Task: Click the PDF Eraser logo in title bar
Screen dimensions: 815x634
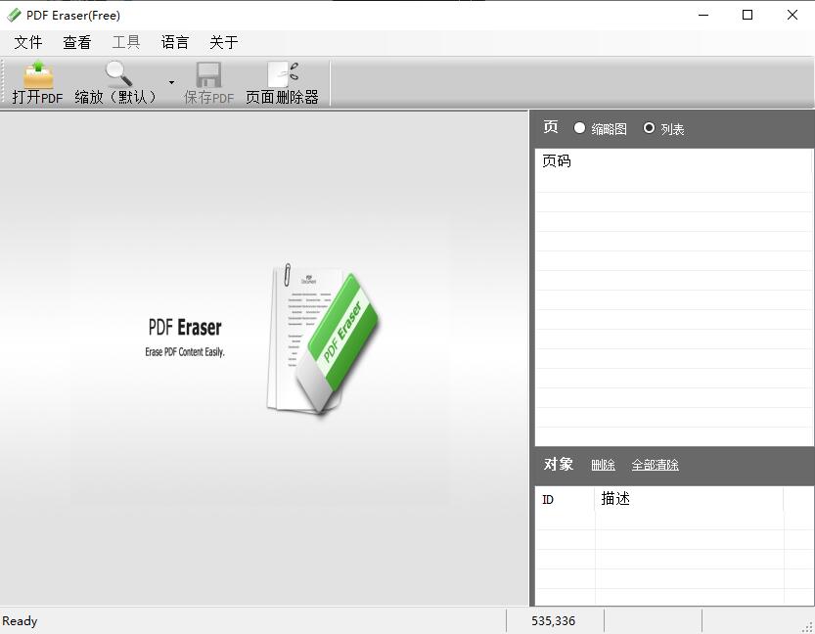Action: tap(14, 15)
